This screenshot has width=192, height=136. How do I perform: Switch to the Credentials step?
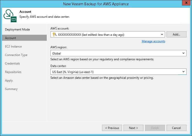click(12, 63)
